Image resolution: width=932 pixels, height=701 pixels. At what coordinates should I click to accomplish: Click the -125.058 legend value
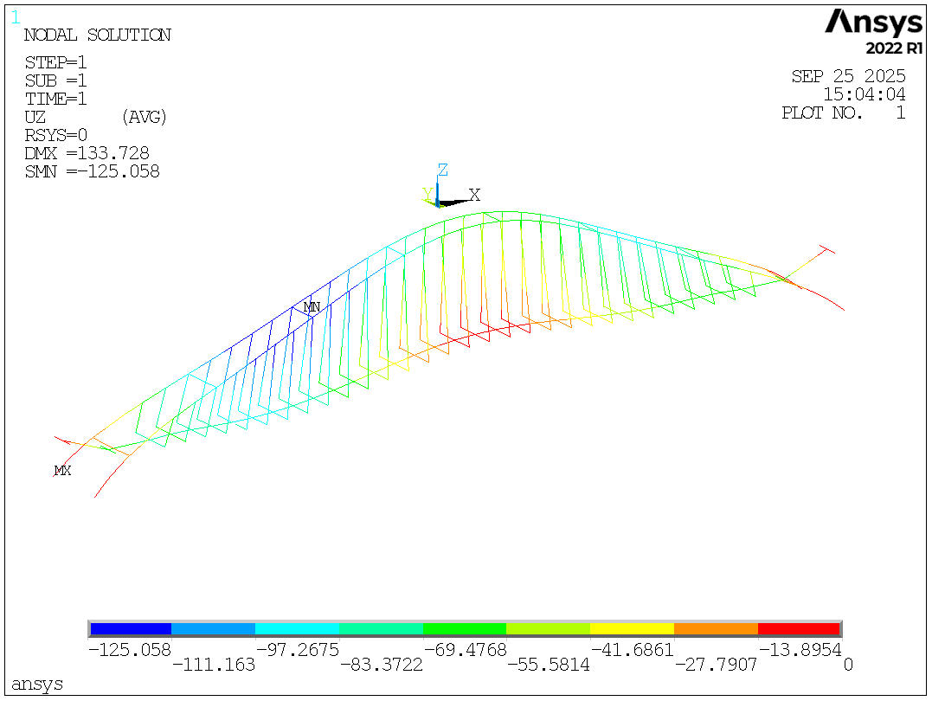point(130,650)
